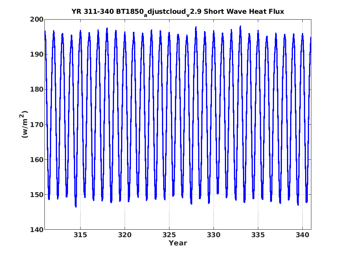Click the y-axis tick label '140'

[x=37, y=230]
